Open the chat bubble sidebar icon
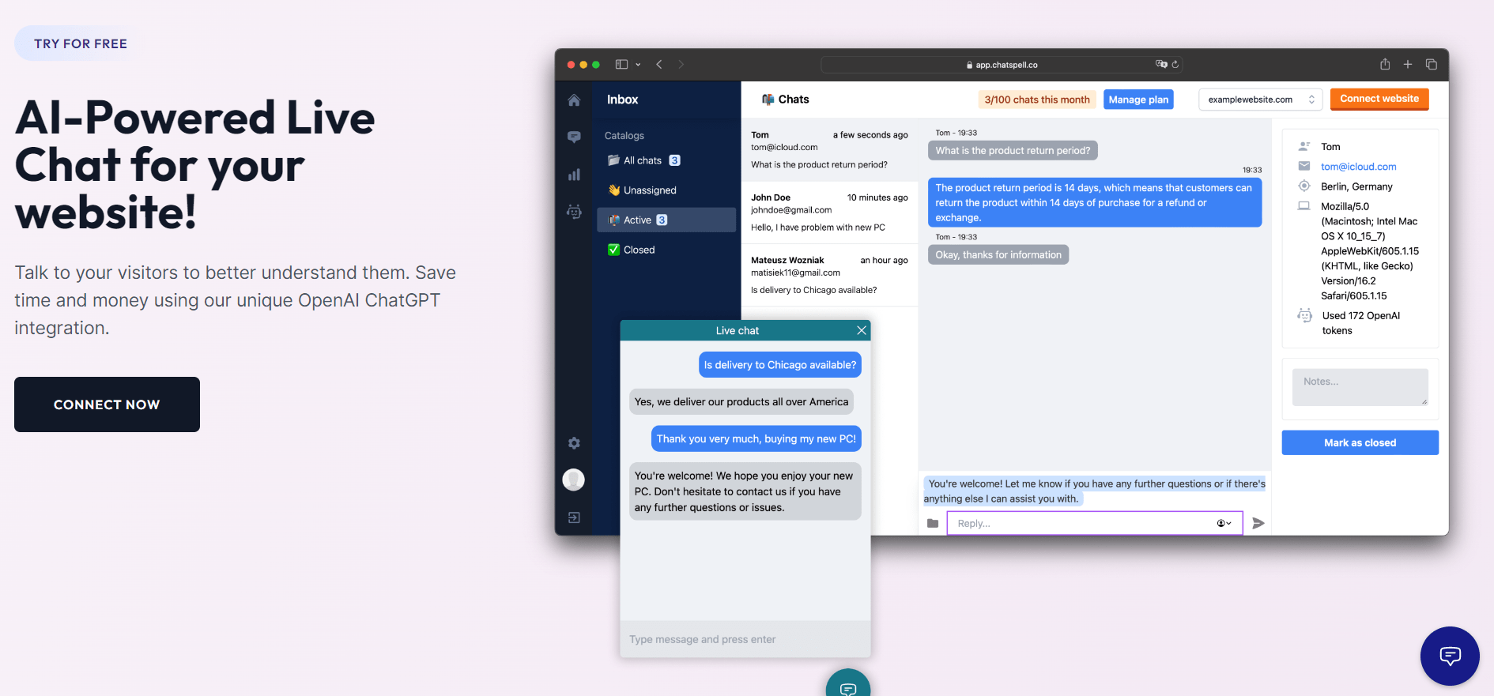The image size is (1494, 696). [574, 137]
